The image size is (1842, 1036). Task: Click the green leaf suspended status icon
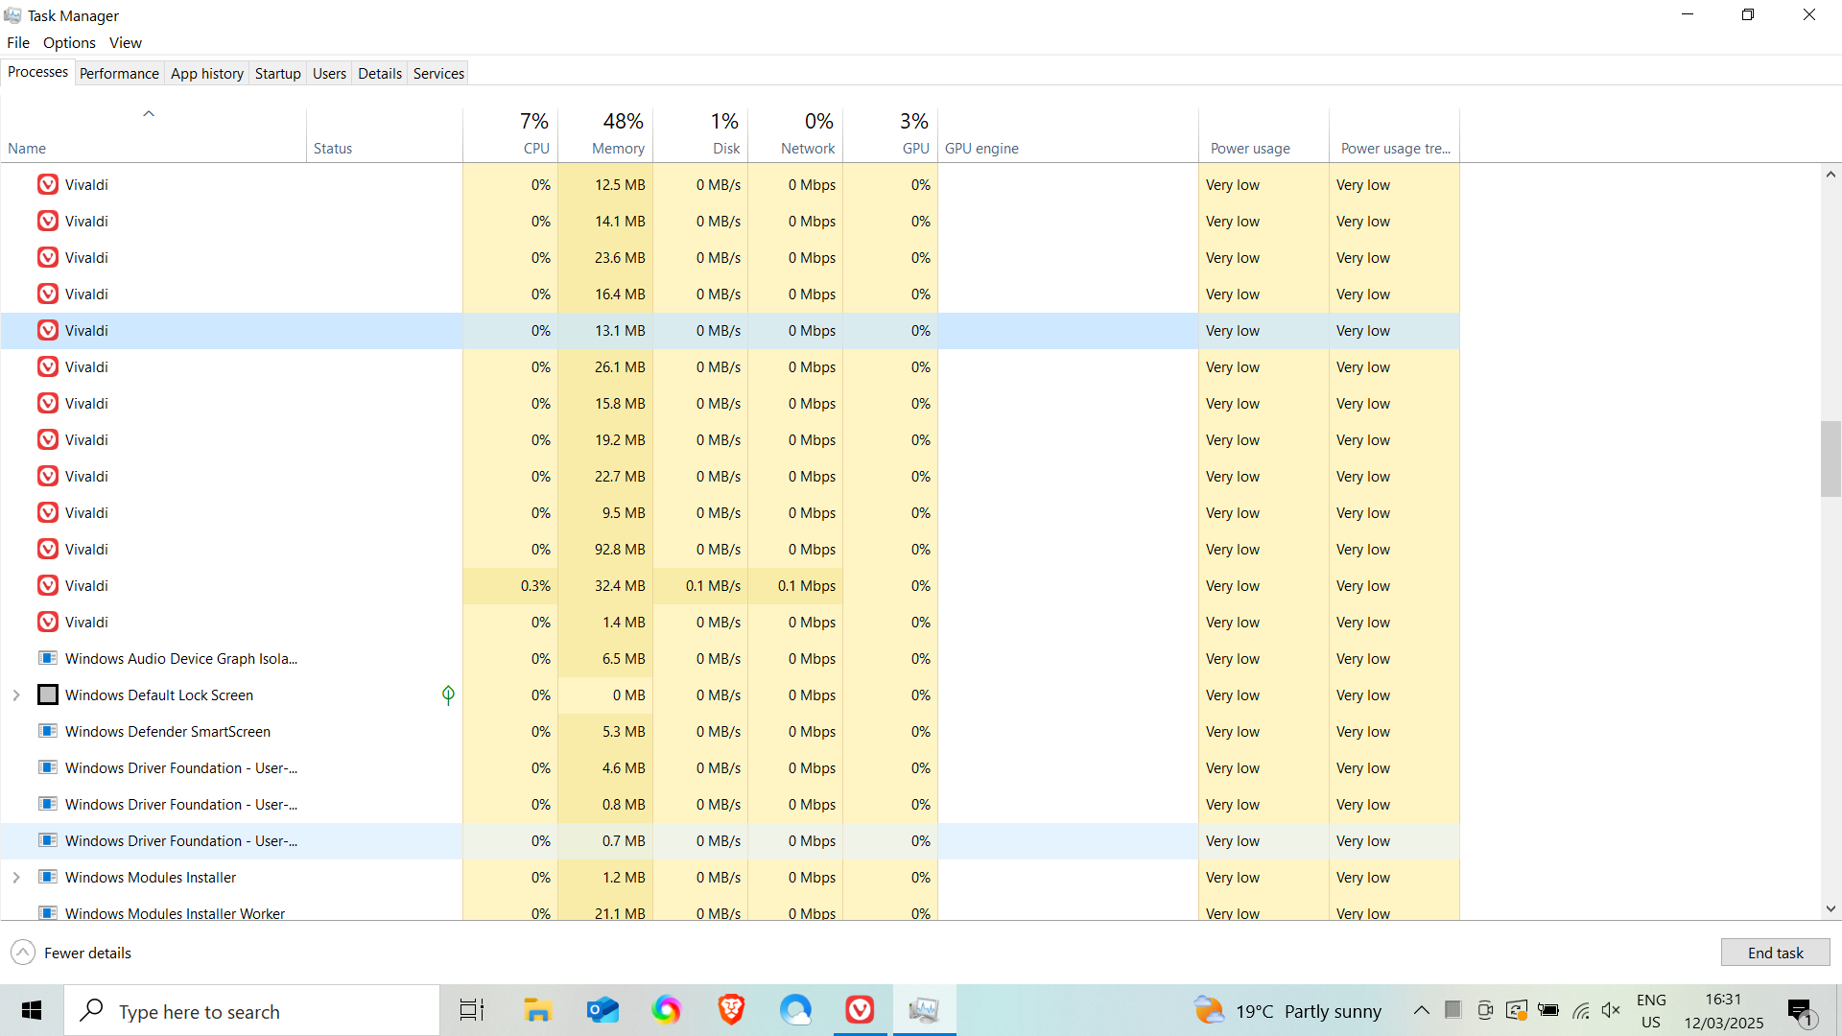point(448,695)
